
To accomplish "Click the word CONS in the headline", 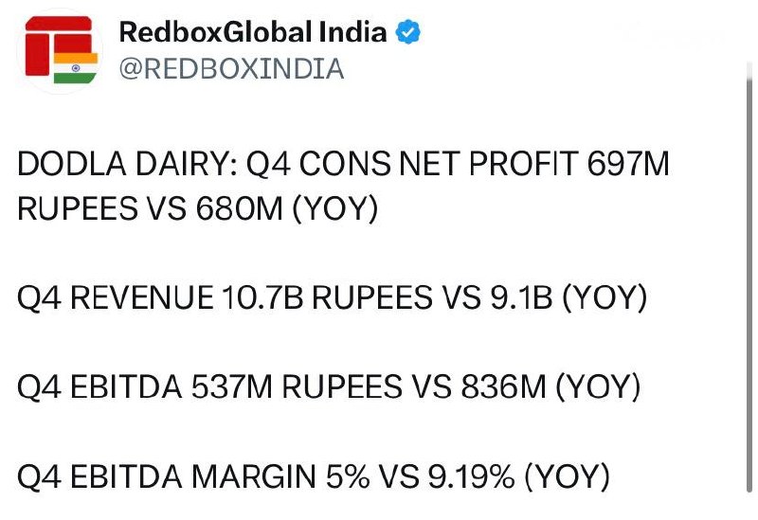I will point(345,163).
